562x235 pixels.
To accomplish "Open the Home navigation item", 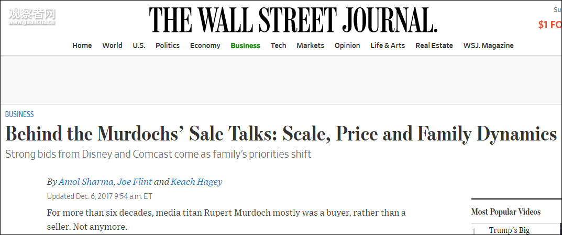I will [82, 45].
